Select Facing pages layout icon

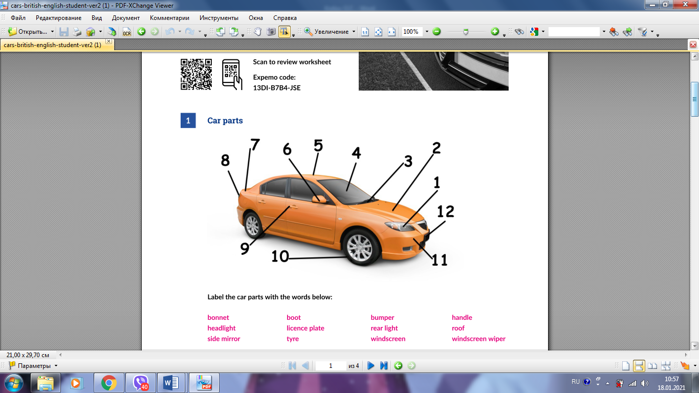[652, 366]
